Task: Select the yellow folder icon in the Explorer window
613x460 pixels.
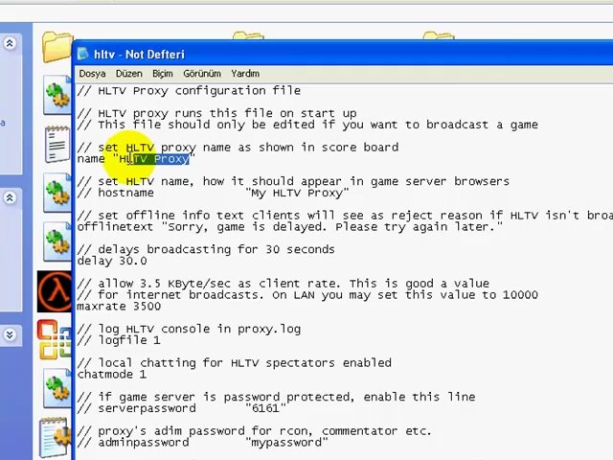Action: click(57, 47)
